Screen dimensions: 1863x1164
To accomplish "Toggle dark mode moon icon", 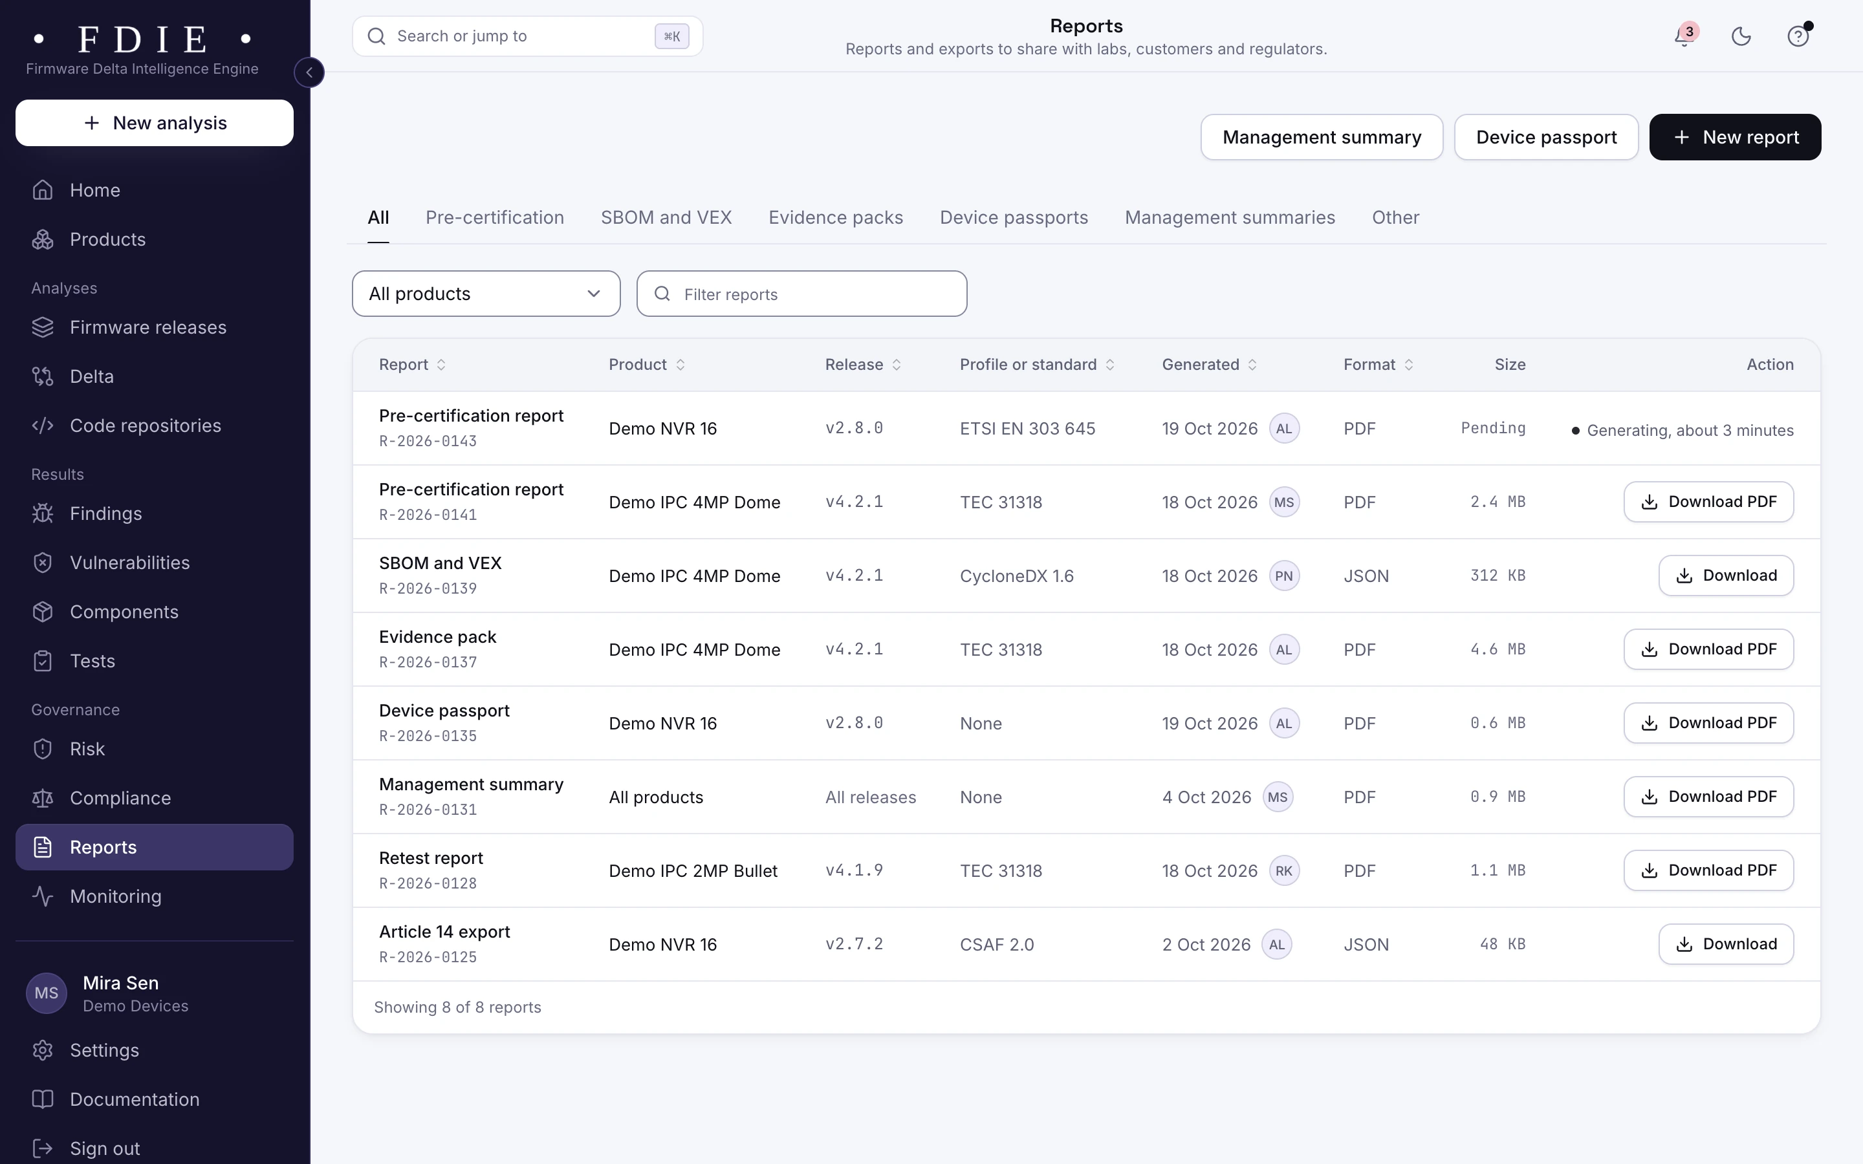I will tap(1741, 36).
